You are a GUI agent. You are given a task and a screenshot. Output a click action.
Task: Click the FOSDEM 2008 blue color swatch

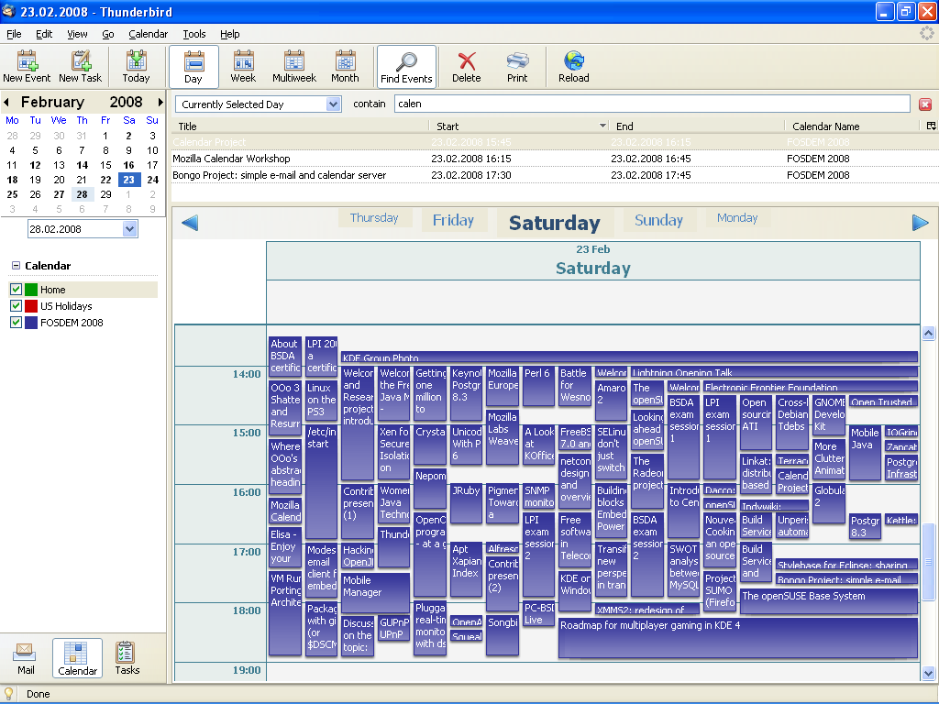[x=31, y=322]
